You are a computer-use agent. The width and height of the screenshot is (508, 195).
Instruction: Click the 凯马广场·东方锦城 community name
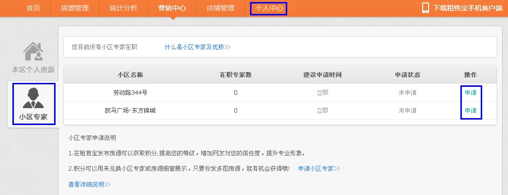pyautogui.click(x=130, y=111)
